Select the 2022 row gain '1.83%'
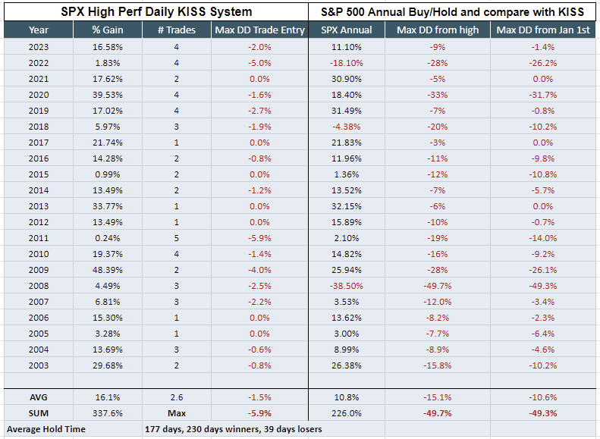Image resolution: width=600 pixels, height=439 pixels. pos(108,63)
